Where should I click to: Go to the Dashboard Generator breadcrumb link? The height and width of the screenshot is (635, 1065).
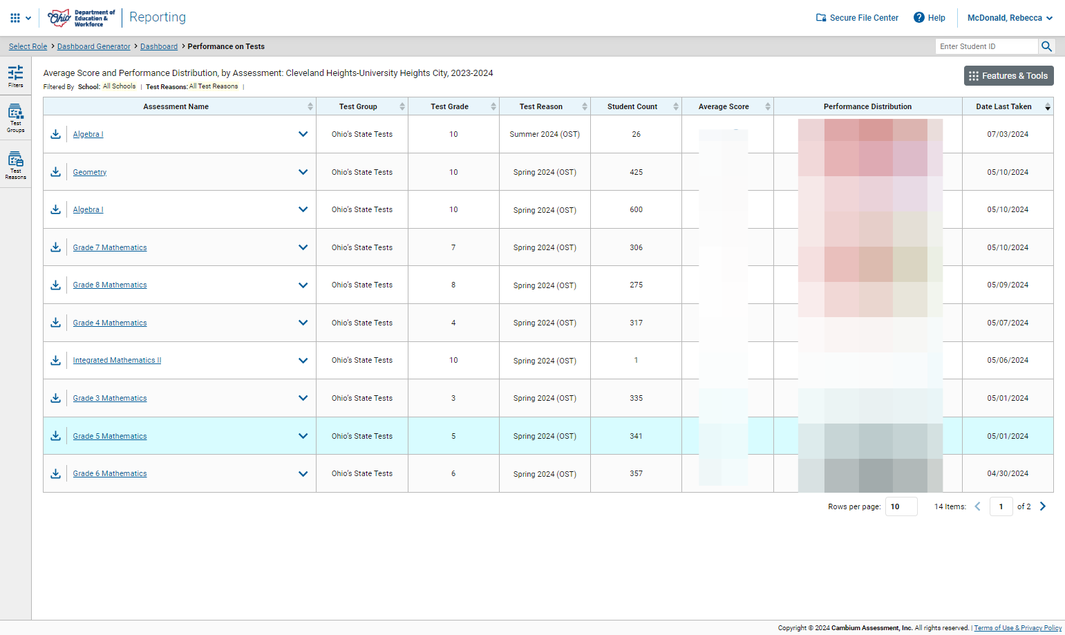tap(93, 46)
